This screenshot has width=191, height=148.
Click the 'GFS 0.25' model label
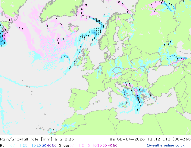pos(64,139)
